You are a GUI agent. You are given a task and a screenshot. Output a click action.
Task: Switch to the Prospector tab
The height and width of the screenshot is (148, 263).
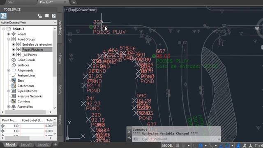tap(60, 28)
